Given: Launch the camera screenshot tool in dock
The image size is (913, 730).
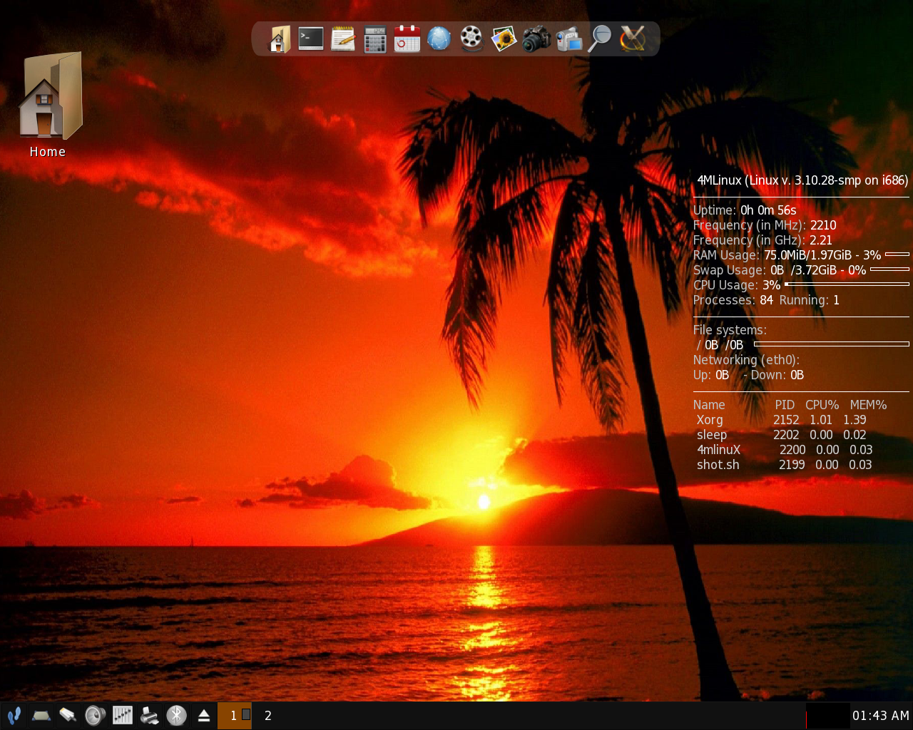Looking at the screenshot, I should 536,38.
